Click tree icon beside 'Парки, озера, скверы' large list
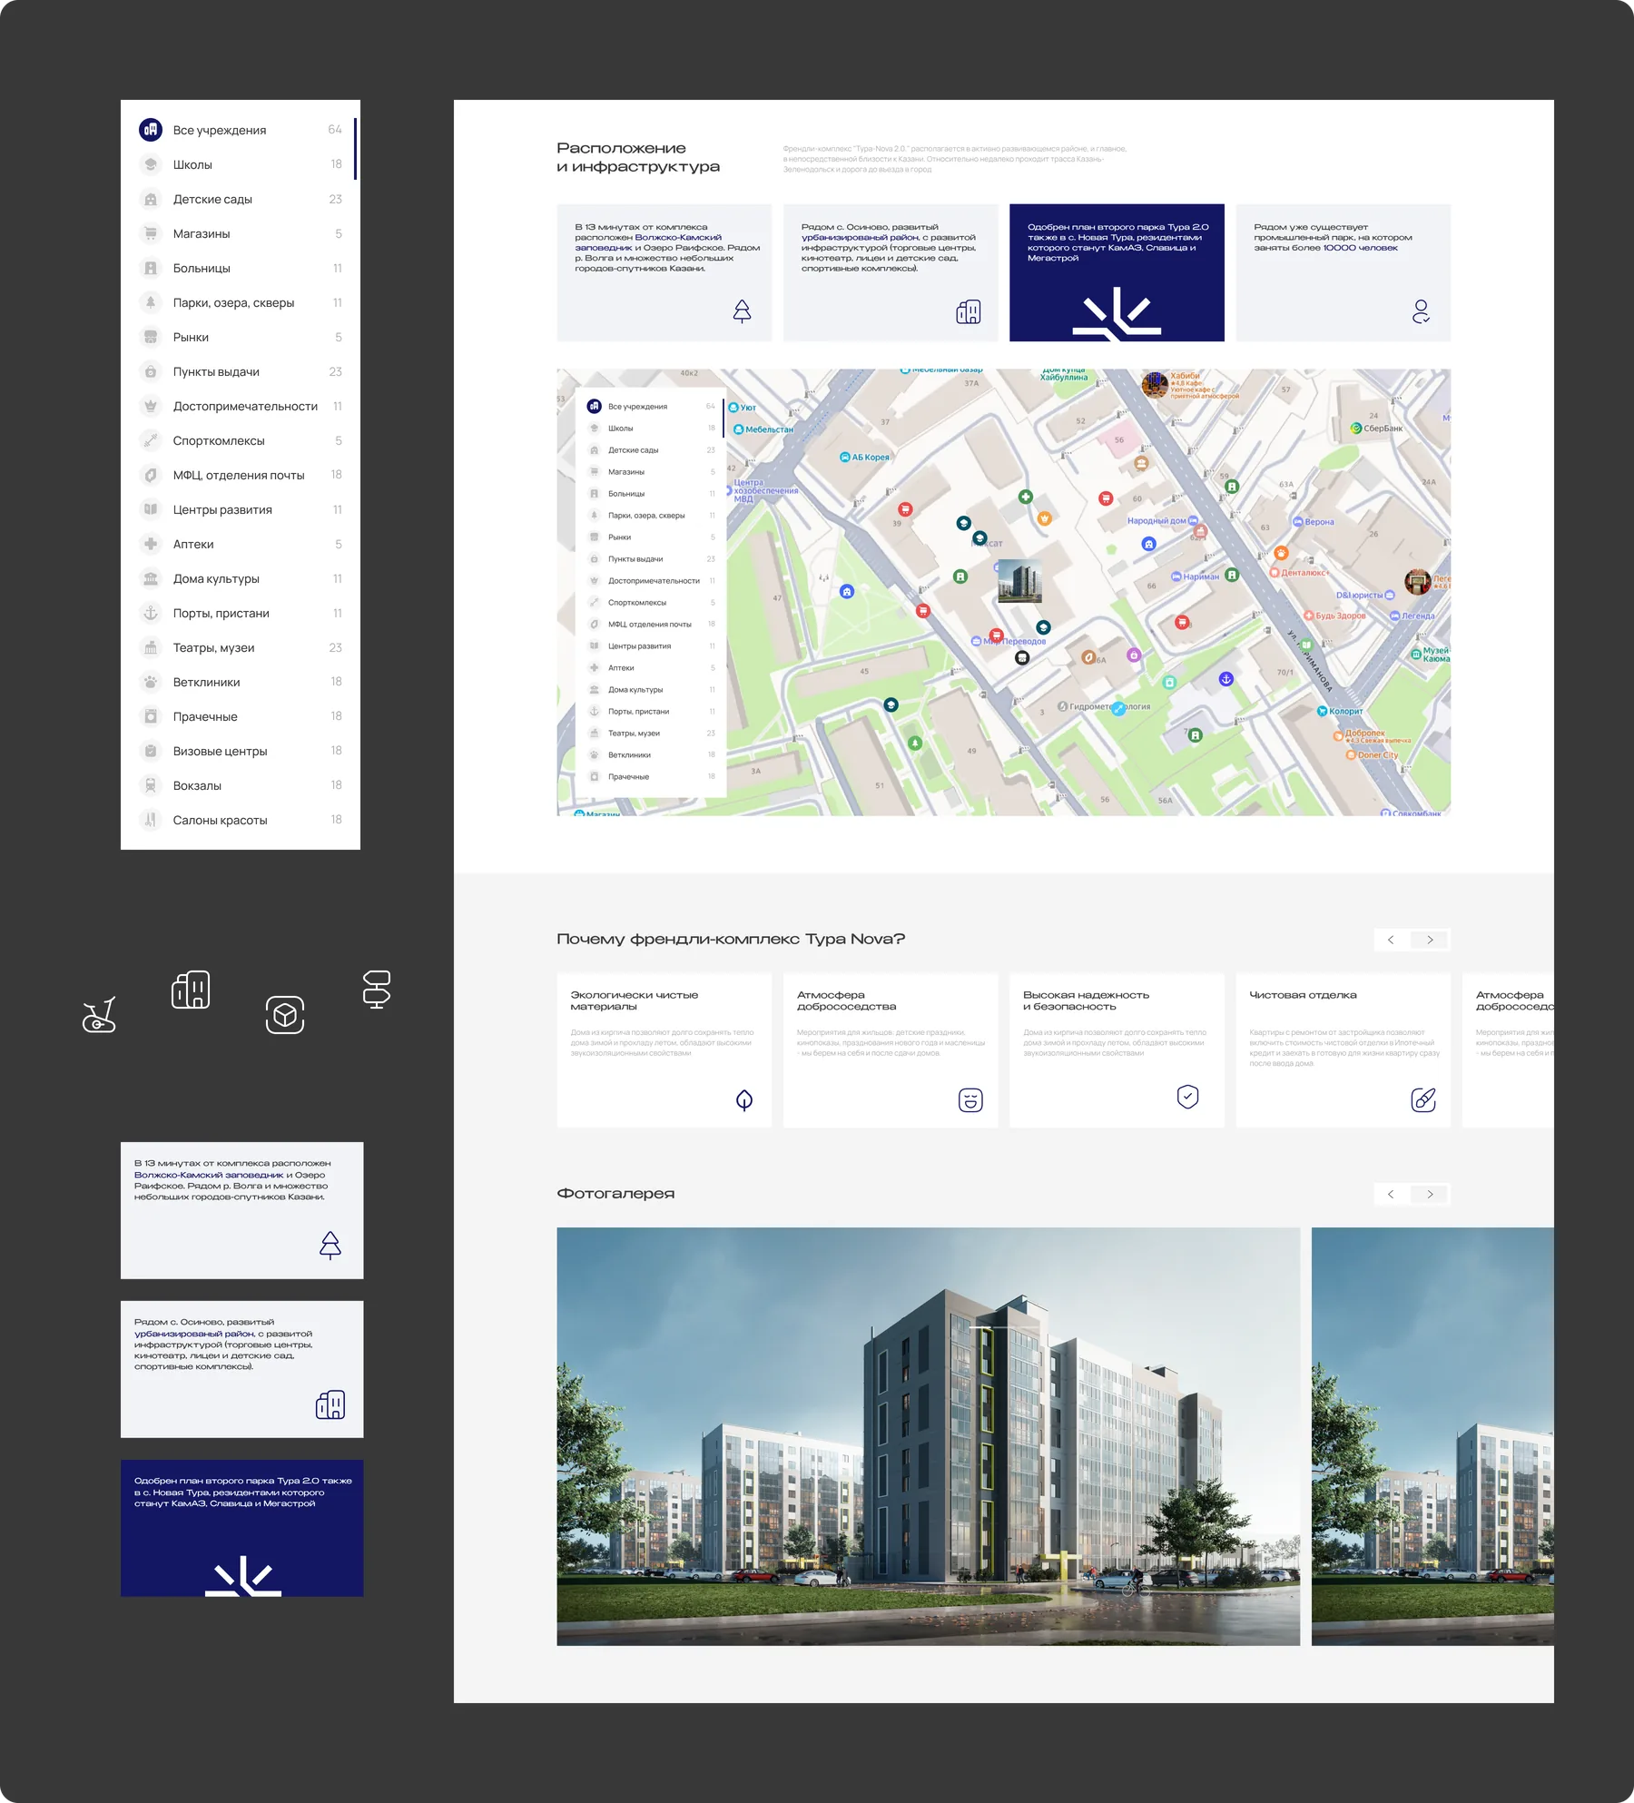The width and height of the screenshot is (1634, 1803). point(151,302)
